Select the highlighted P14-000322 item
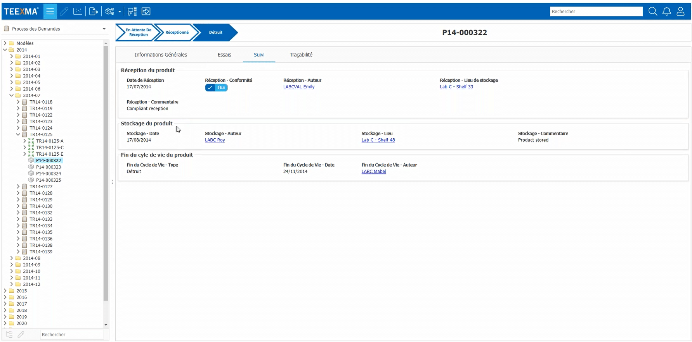 [49, 160]
